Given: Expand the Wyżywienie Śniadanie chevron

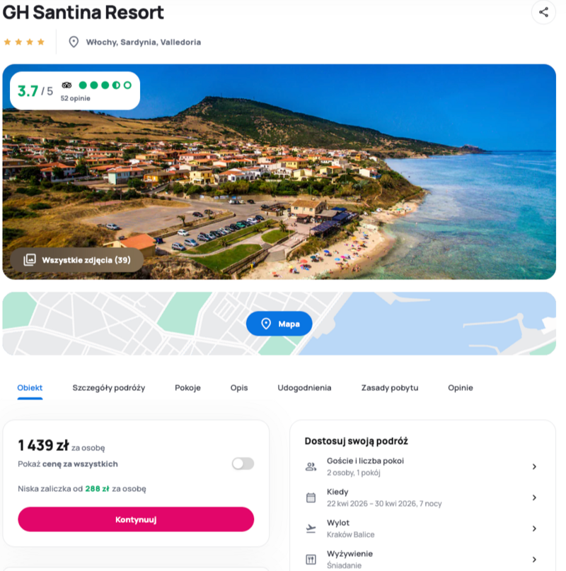Looking at the screenshot, I should (534, 560).
